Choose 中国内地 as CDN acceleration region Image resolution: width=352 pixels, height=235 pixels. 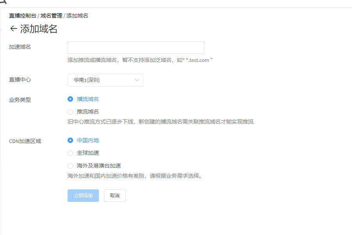(x=70, y=140)
